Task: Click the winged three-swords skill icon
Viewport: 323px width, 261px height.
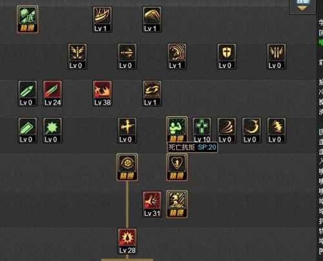Action: pos(276,56)
